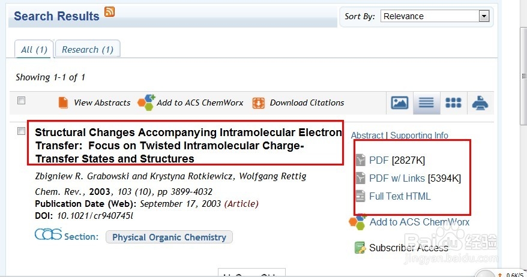The height and width of the screenshot is (277, 527).
Task: Open the Supporting Info link
Action: (419, 136)
